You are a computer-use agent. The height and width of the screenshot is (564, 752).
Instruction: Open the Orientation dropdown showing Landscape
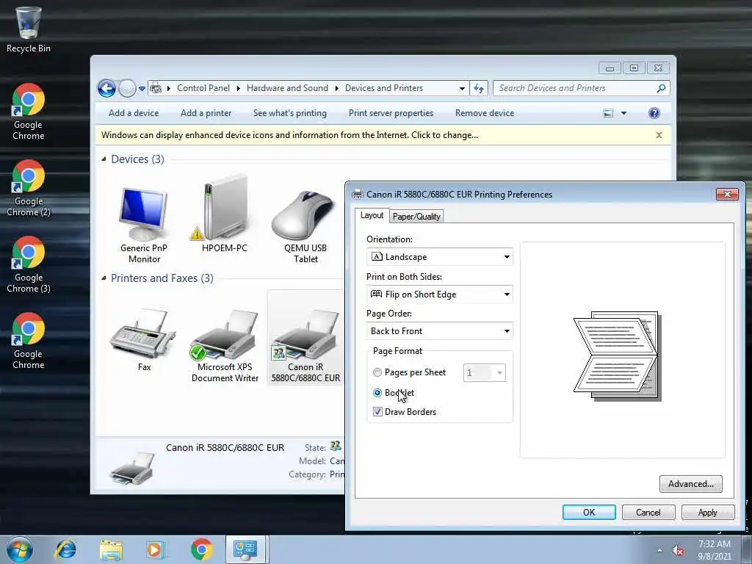pyautogui.click(x=439, y=256)
